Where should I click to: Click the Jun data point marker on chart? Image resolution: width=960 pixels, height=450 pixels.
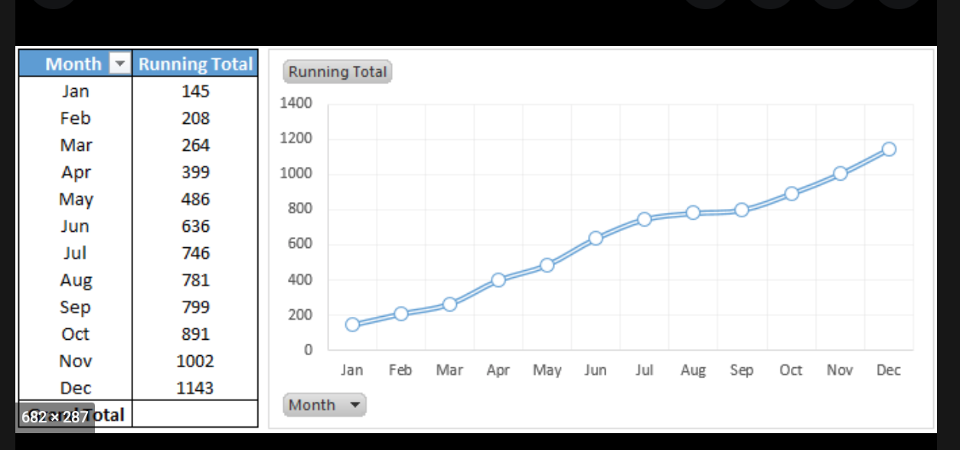[596, 238]
